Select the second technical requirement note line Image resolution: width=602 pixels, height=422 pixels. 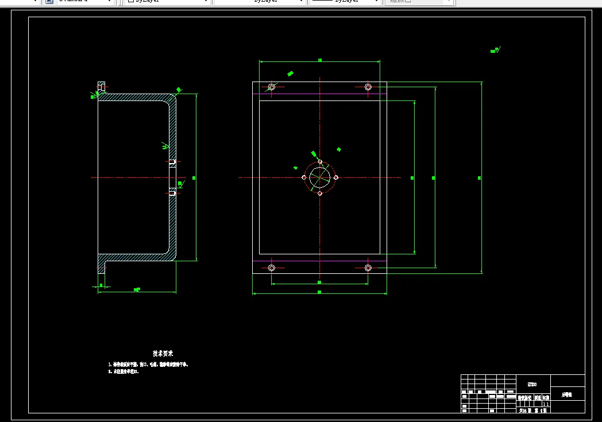124,371
